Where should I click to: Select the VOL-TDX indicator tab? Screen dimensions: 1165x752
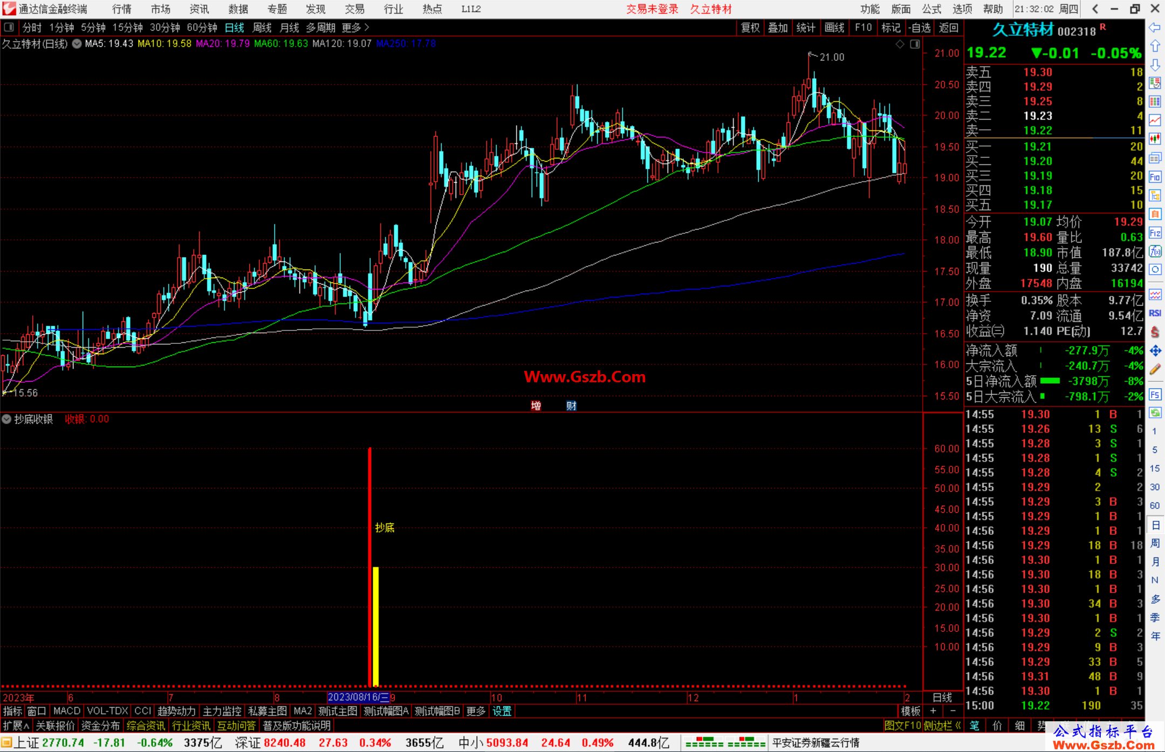107,711
